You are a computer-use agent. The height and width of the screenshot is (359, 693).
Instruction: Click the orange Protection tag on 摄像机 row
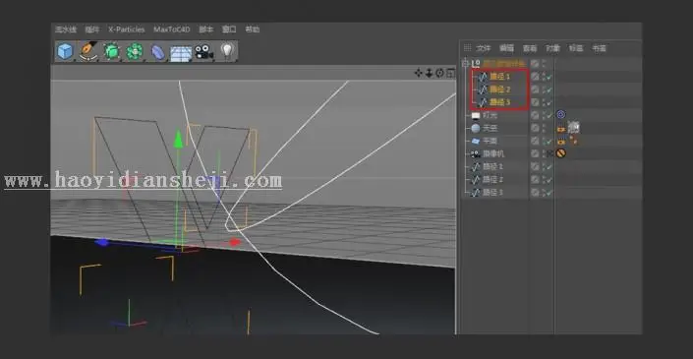pos(561,153)
